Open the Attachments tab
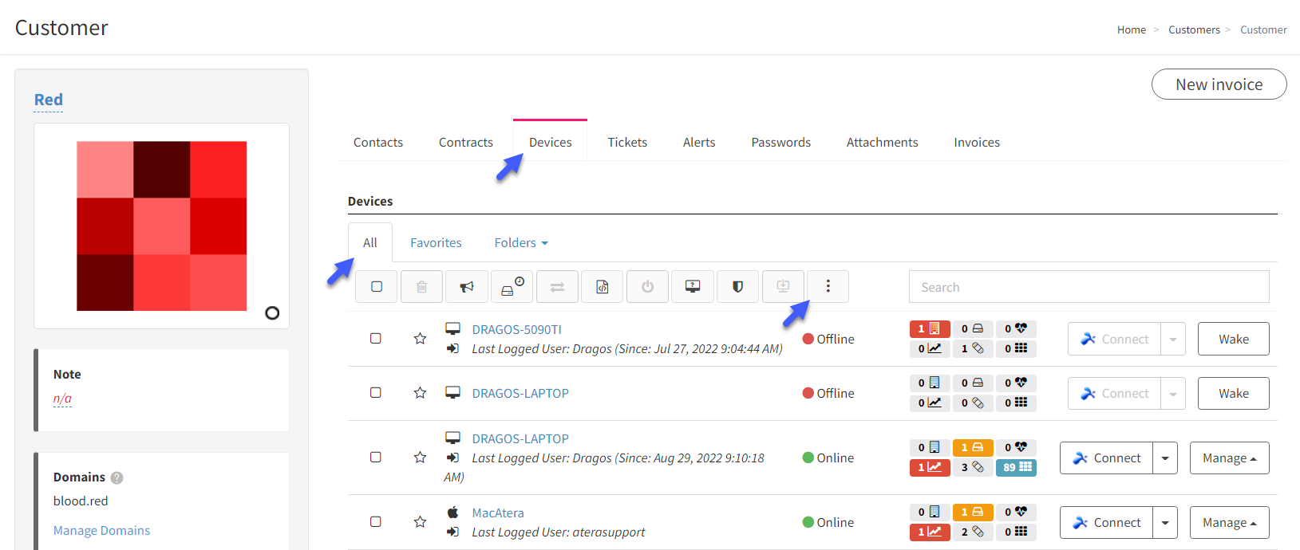Viewport: 1300px width, 550px height. pyautogui.click(x=883, y=143)
